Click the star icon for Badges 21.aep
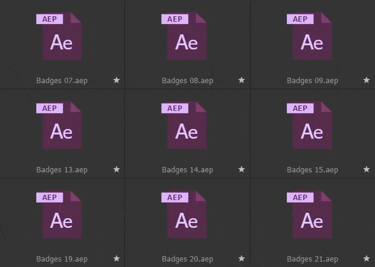The width and height of the screenshot is (375, 267). coord(367,259)
